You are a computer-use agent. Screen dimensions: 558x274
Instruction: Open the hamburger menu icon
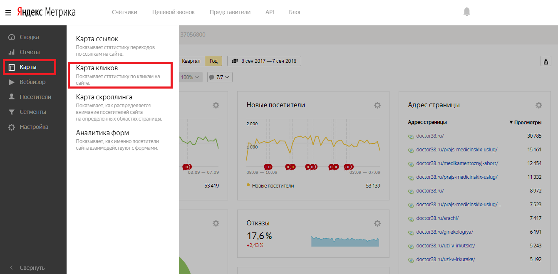(8, 12)
